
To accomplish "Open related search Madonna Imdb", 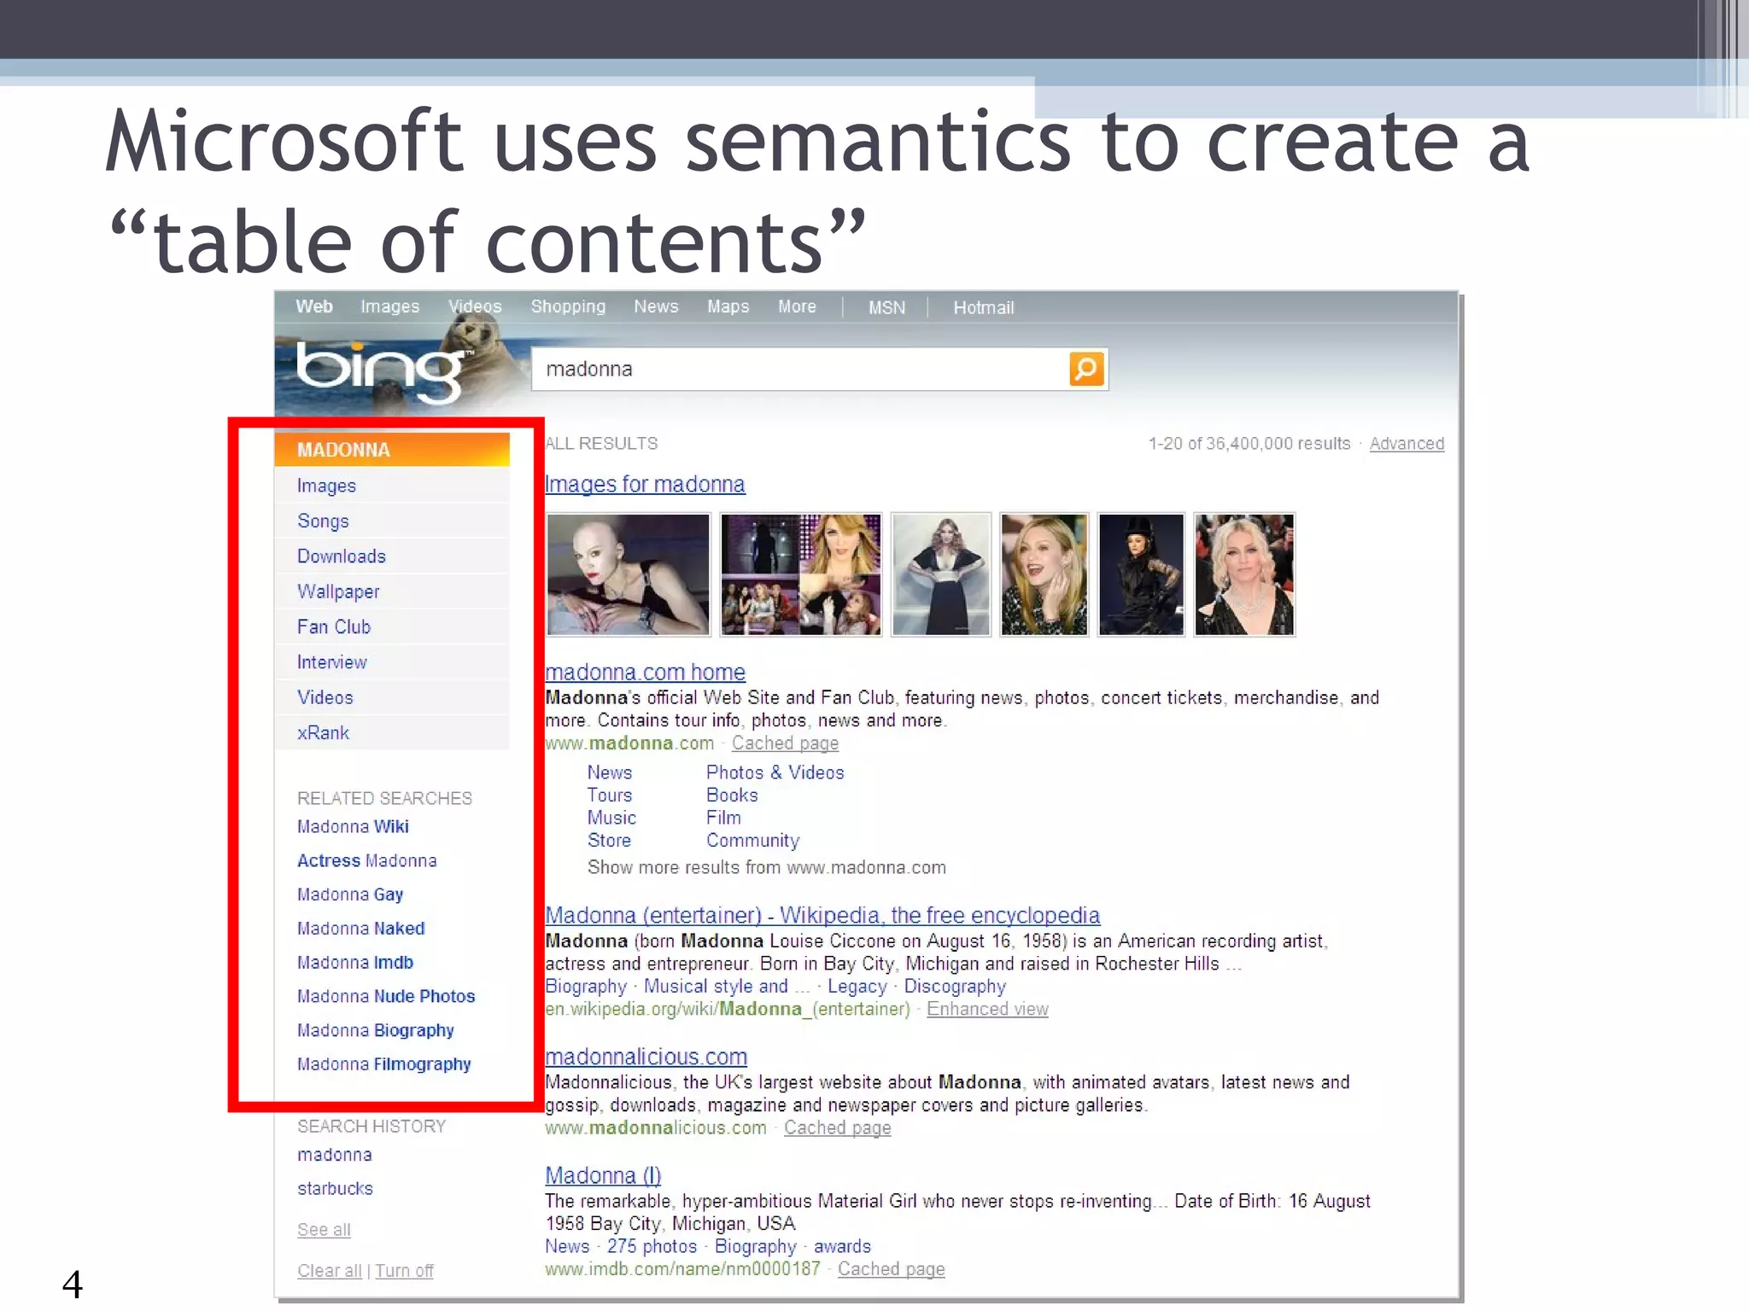I will (355, 962).
